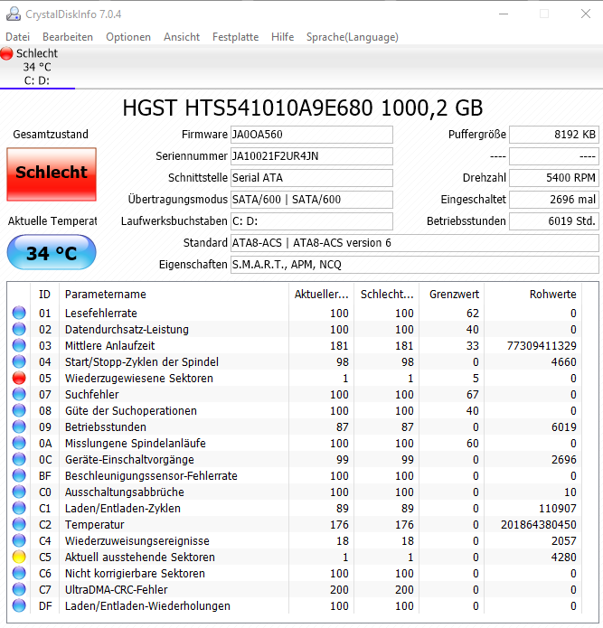This screenshot has height=628, width=603.
Task: Click the 34 °C temperature button
Action: click(x=52, y=252)
